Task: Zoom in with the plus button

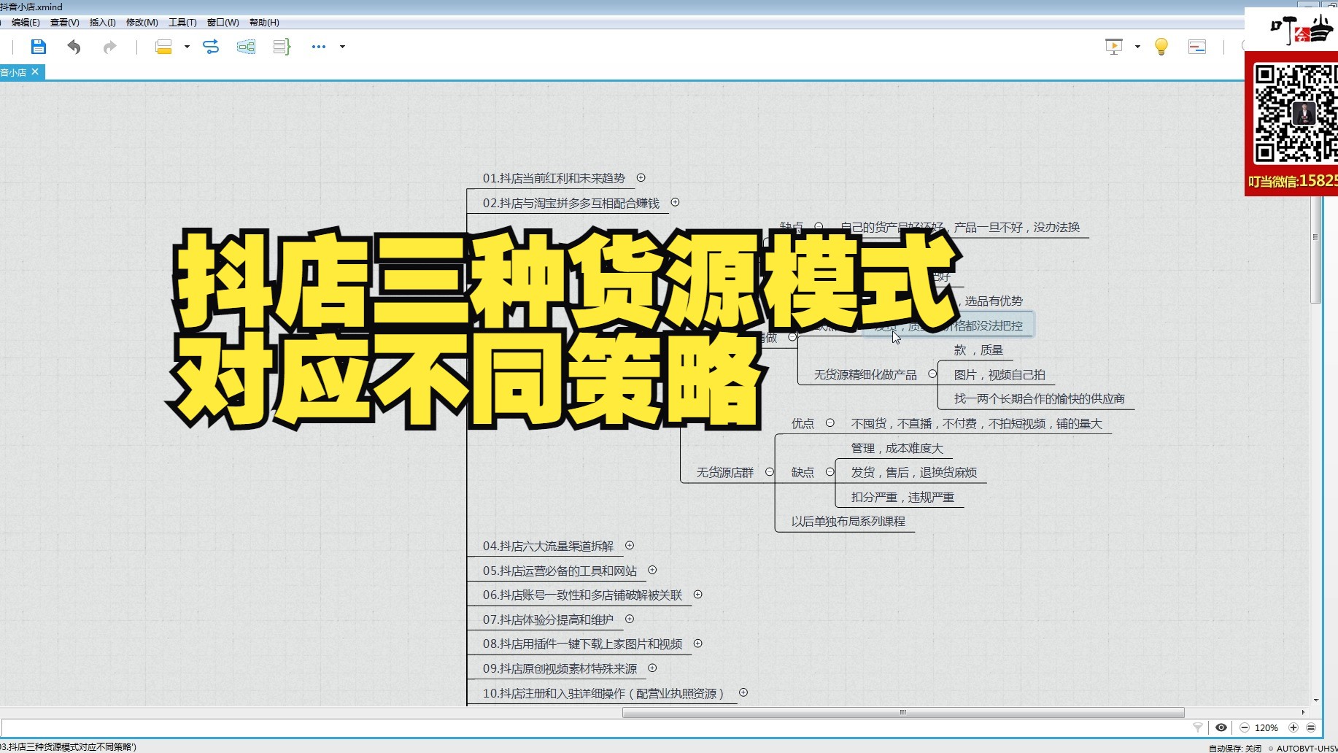Action: click(x=1293, y=727)
